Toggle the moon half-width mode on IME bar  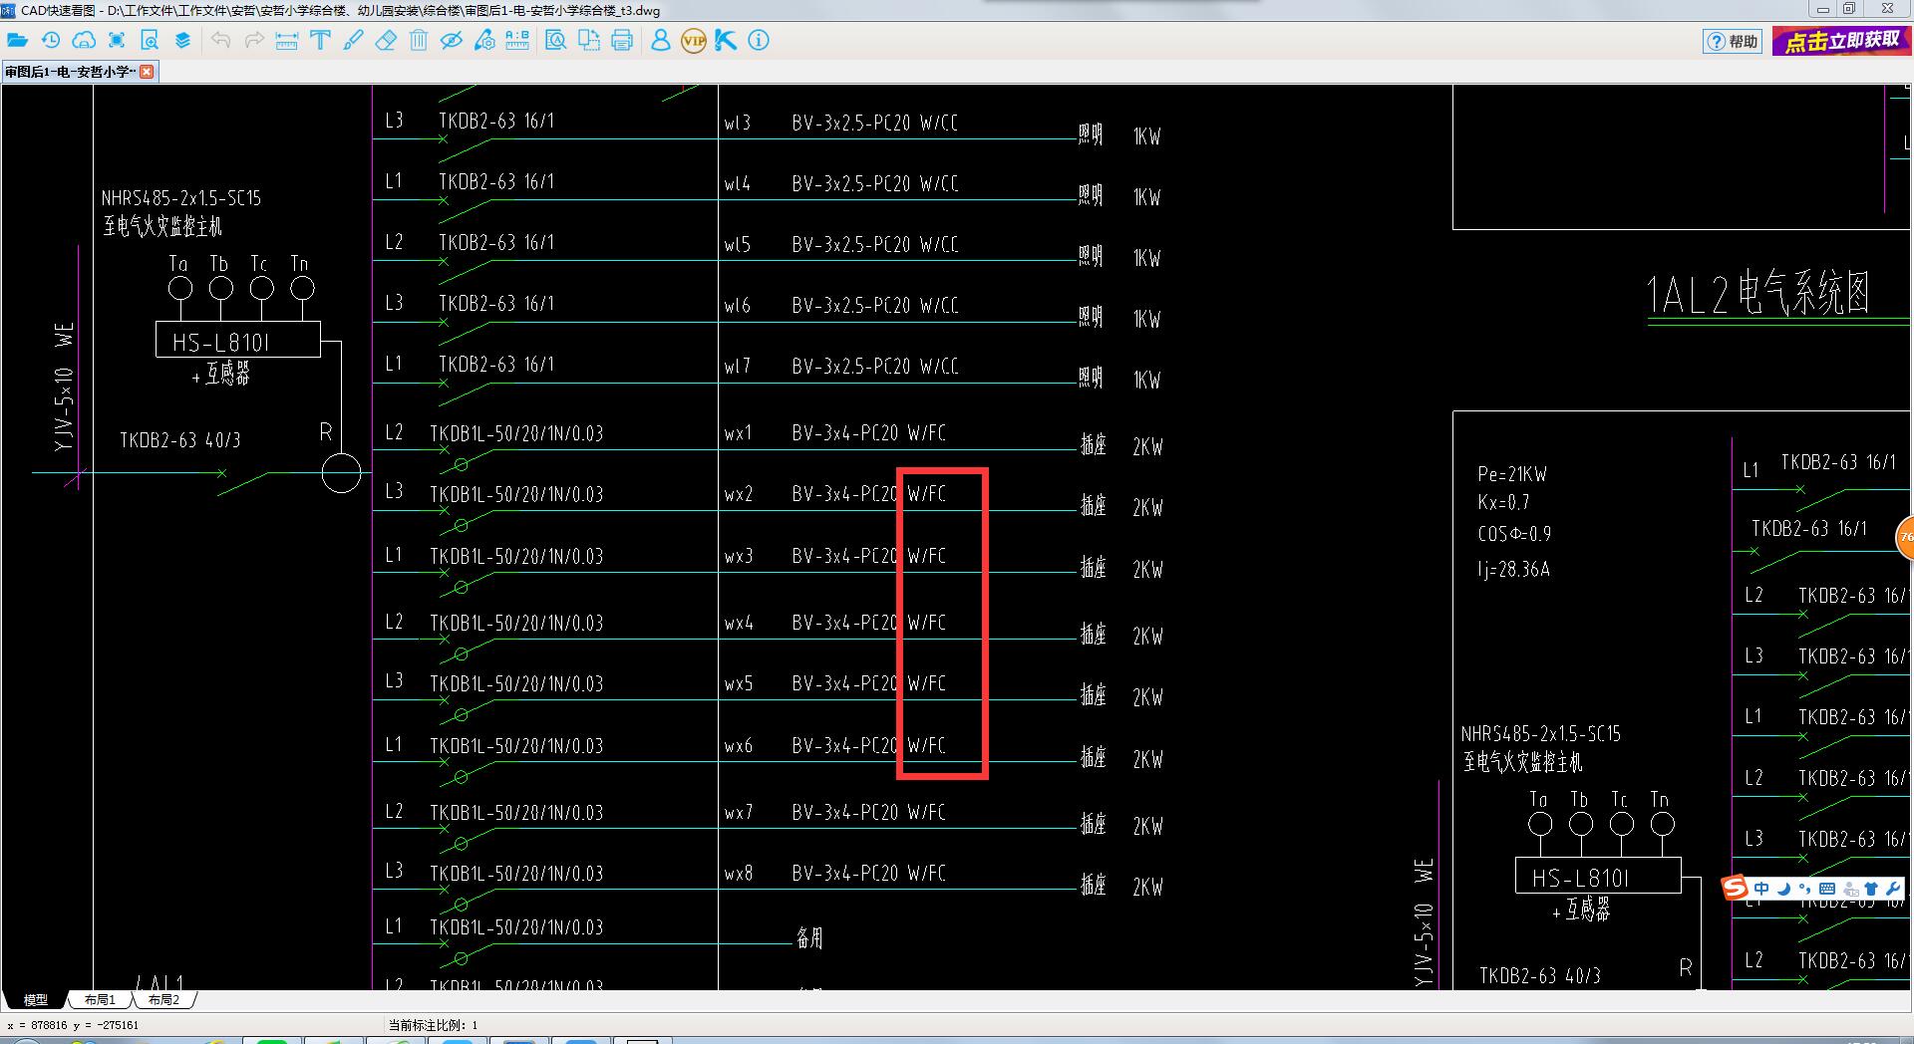click(1783, 889)
